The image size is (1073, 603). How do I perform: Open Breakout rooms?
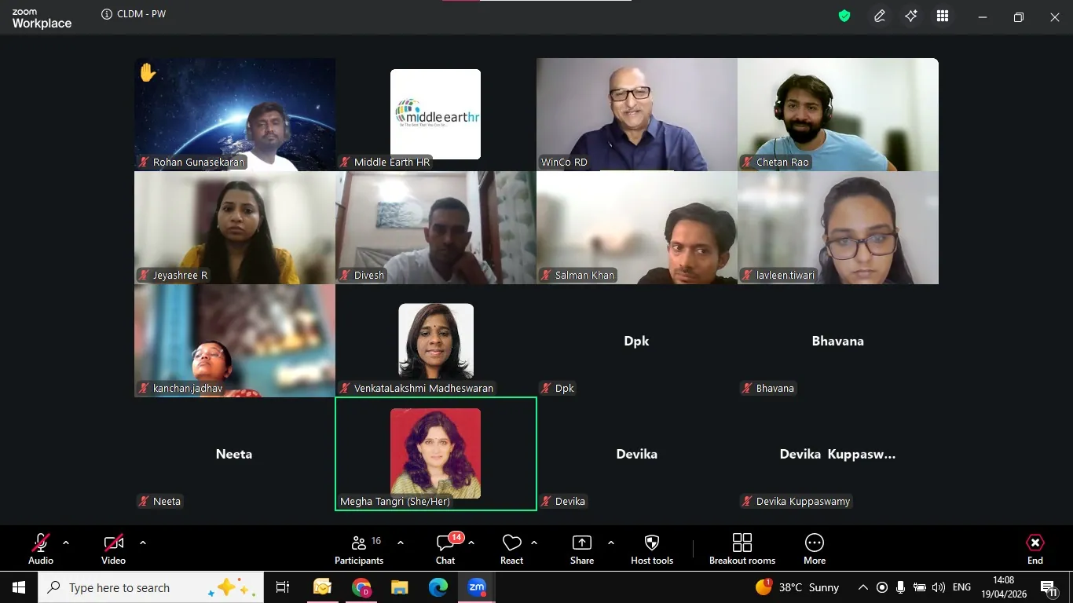point(742,549)
